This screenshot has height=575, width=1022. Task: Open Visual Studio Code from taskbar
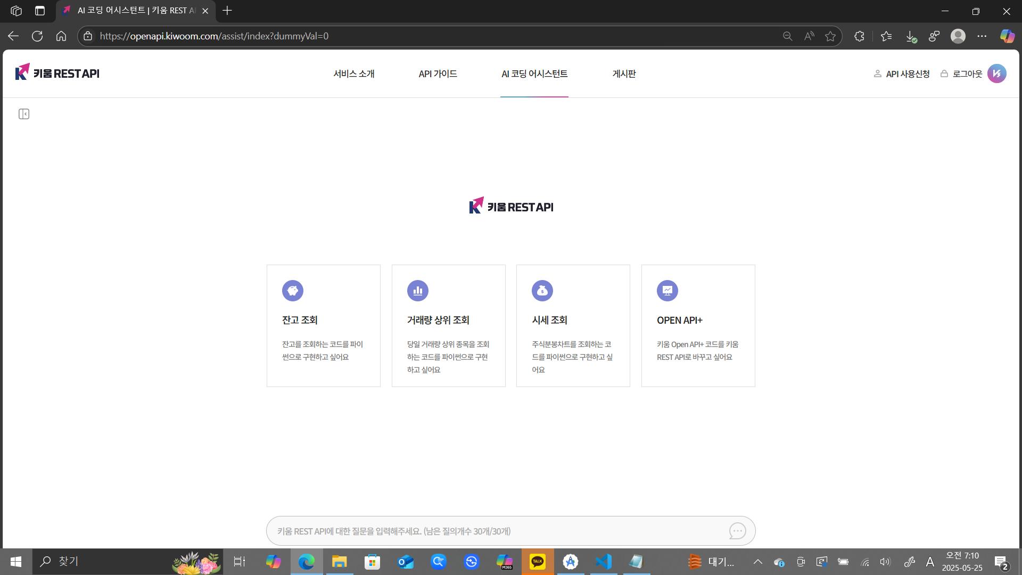tap(604, 562)
